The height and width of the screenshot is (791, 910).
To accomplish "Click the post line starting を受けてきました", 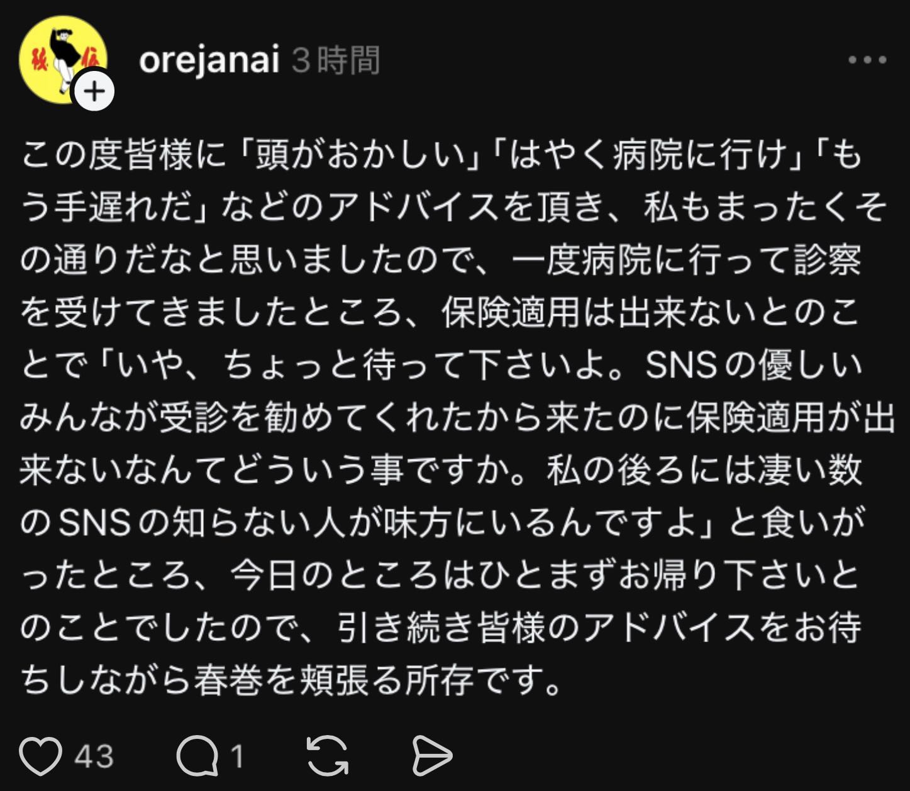I will coord(440,312).
